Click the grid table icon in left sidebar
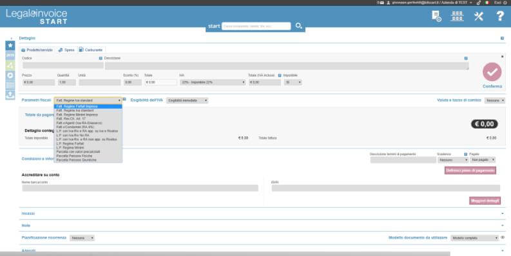This screenshot has height=256, width=511. (10, 85)
